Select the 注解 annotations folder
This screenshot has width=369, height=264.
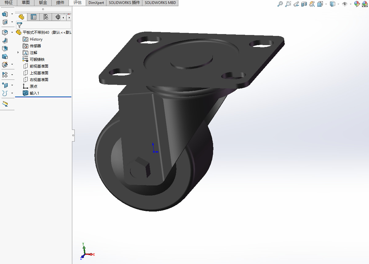click(30, 53)
